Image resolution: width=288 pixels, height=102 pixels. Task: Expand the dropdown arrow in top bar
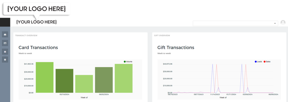click(275, 24)
